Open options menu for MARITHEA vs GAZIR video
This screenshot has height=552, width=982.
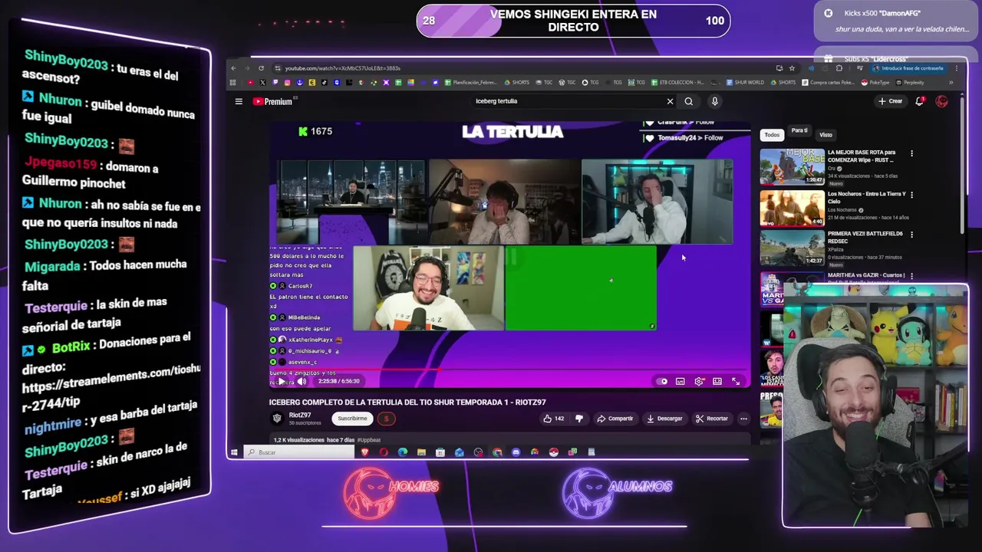(x=911, y=275)
